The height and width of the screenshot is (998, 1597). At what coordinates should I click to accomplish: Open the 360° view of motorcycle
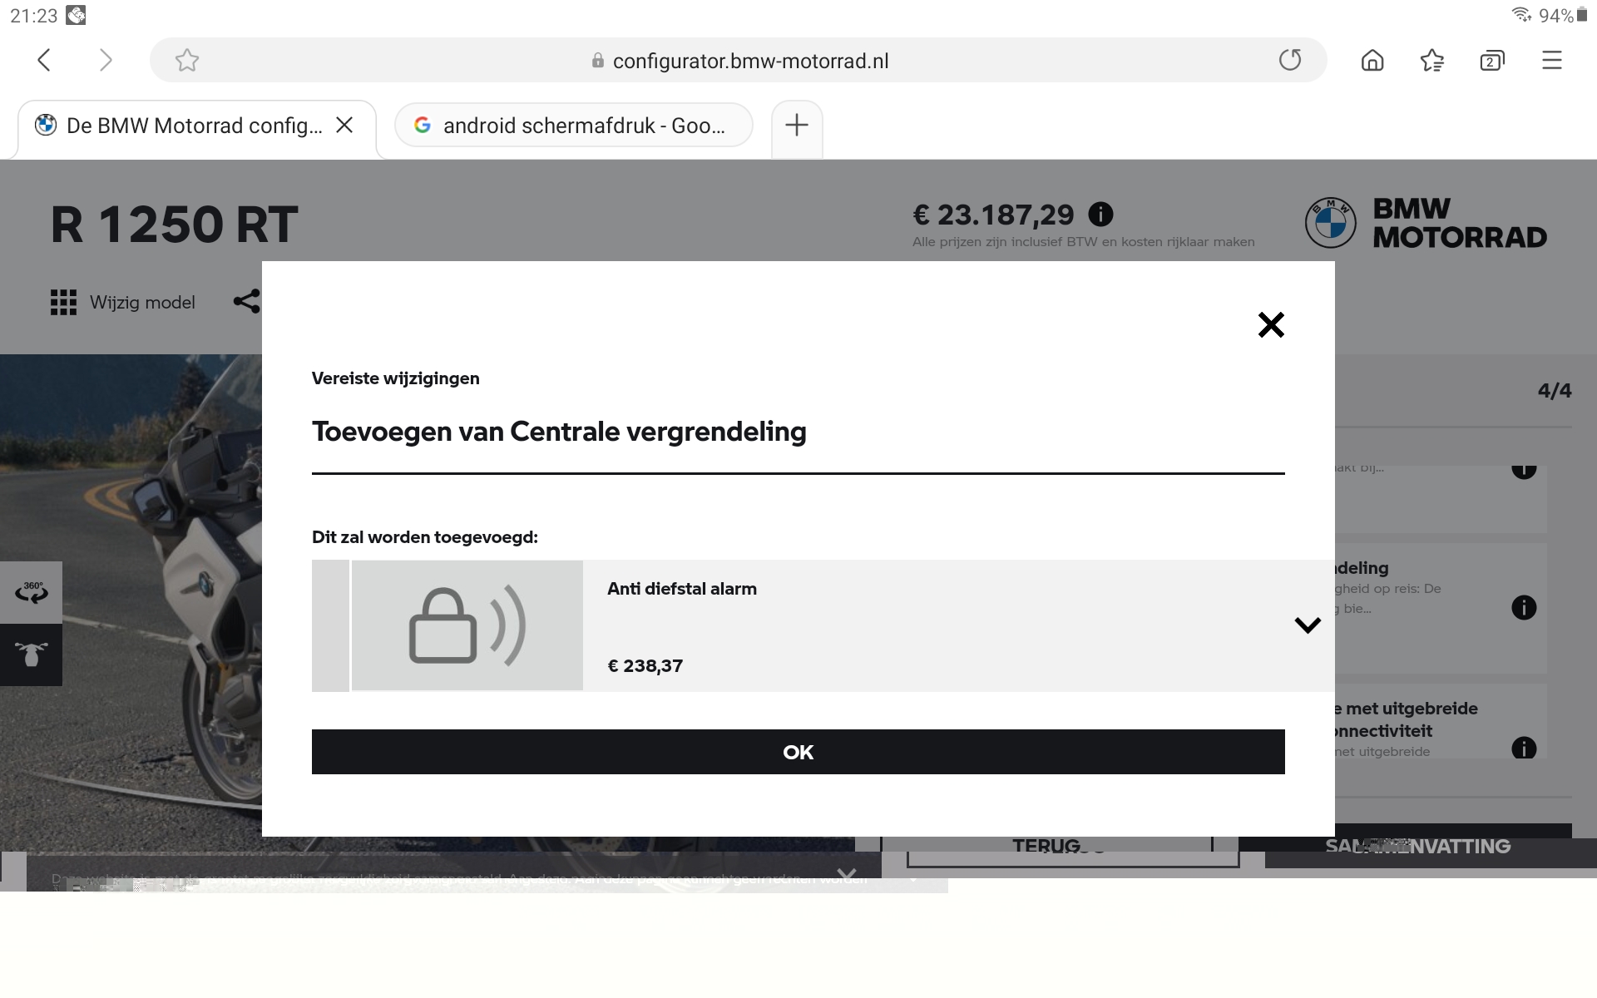point(32,592)
